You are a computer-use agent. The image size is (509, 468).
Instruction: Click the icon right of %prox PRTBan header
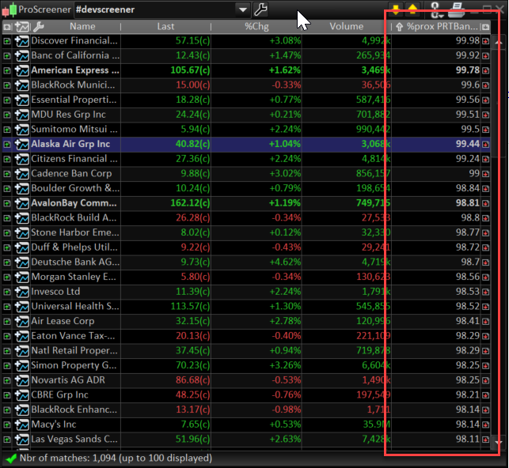click(x=485, y=27)
